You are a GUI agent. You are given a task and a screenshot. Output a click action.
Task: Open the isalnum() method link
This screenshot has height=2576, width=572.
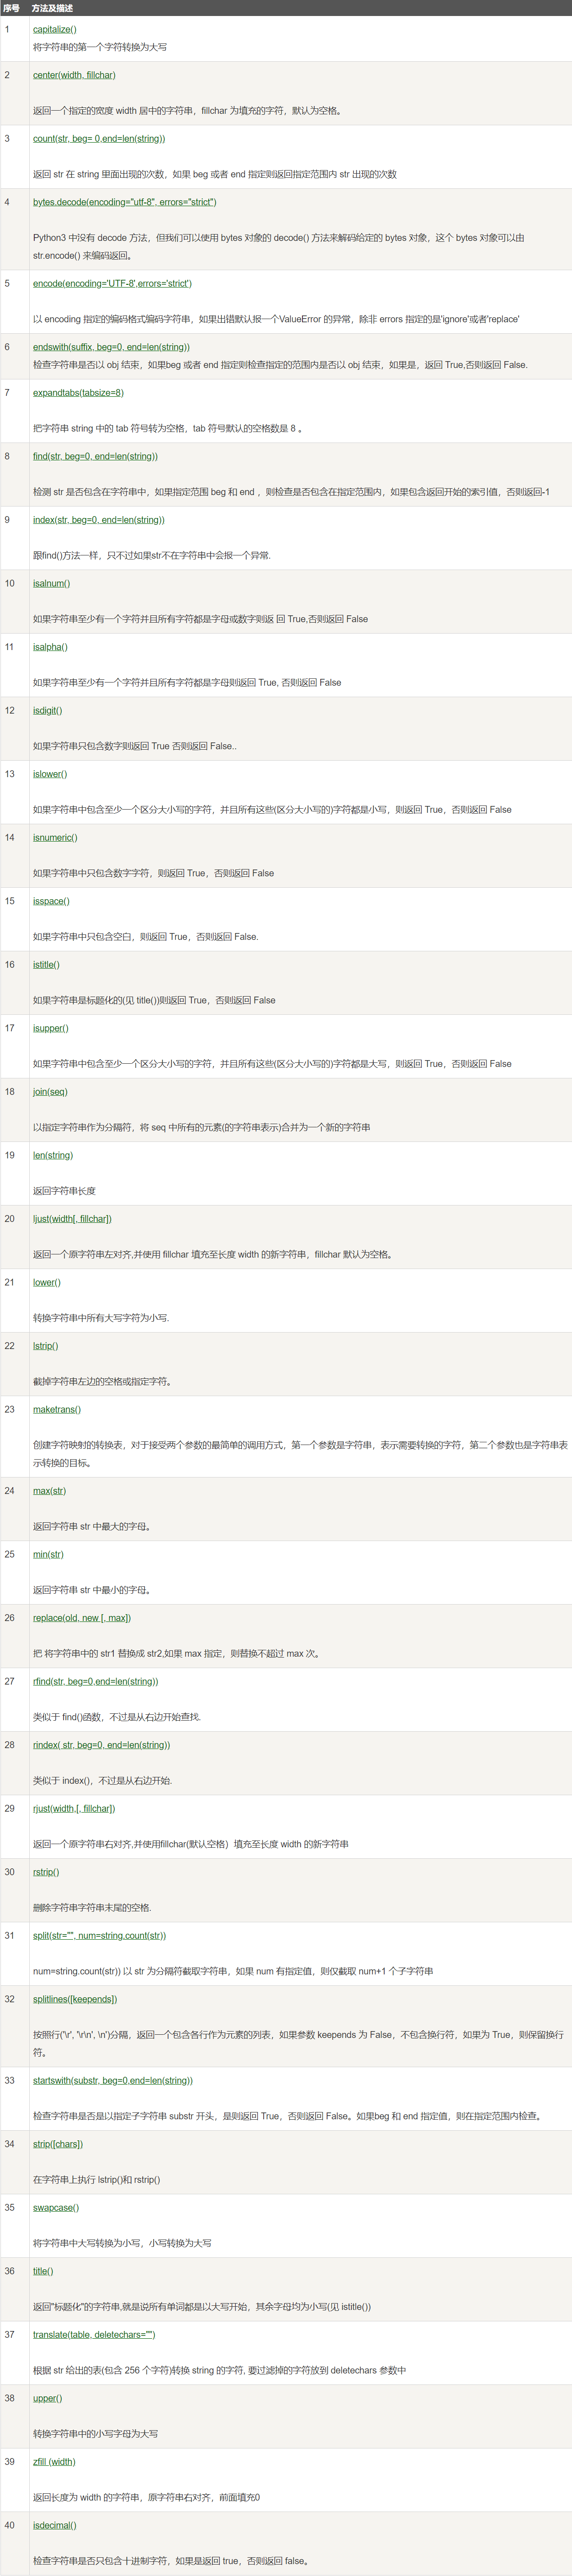[51, 583]
